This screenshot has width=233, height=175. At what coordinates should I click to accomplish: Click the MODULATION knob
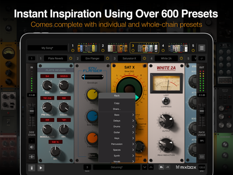47,129
